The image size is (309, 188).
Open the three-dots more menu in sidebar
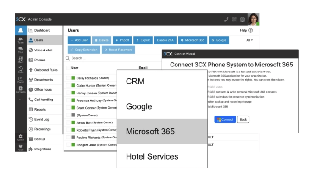(21, 100)
